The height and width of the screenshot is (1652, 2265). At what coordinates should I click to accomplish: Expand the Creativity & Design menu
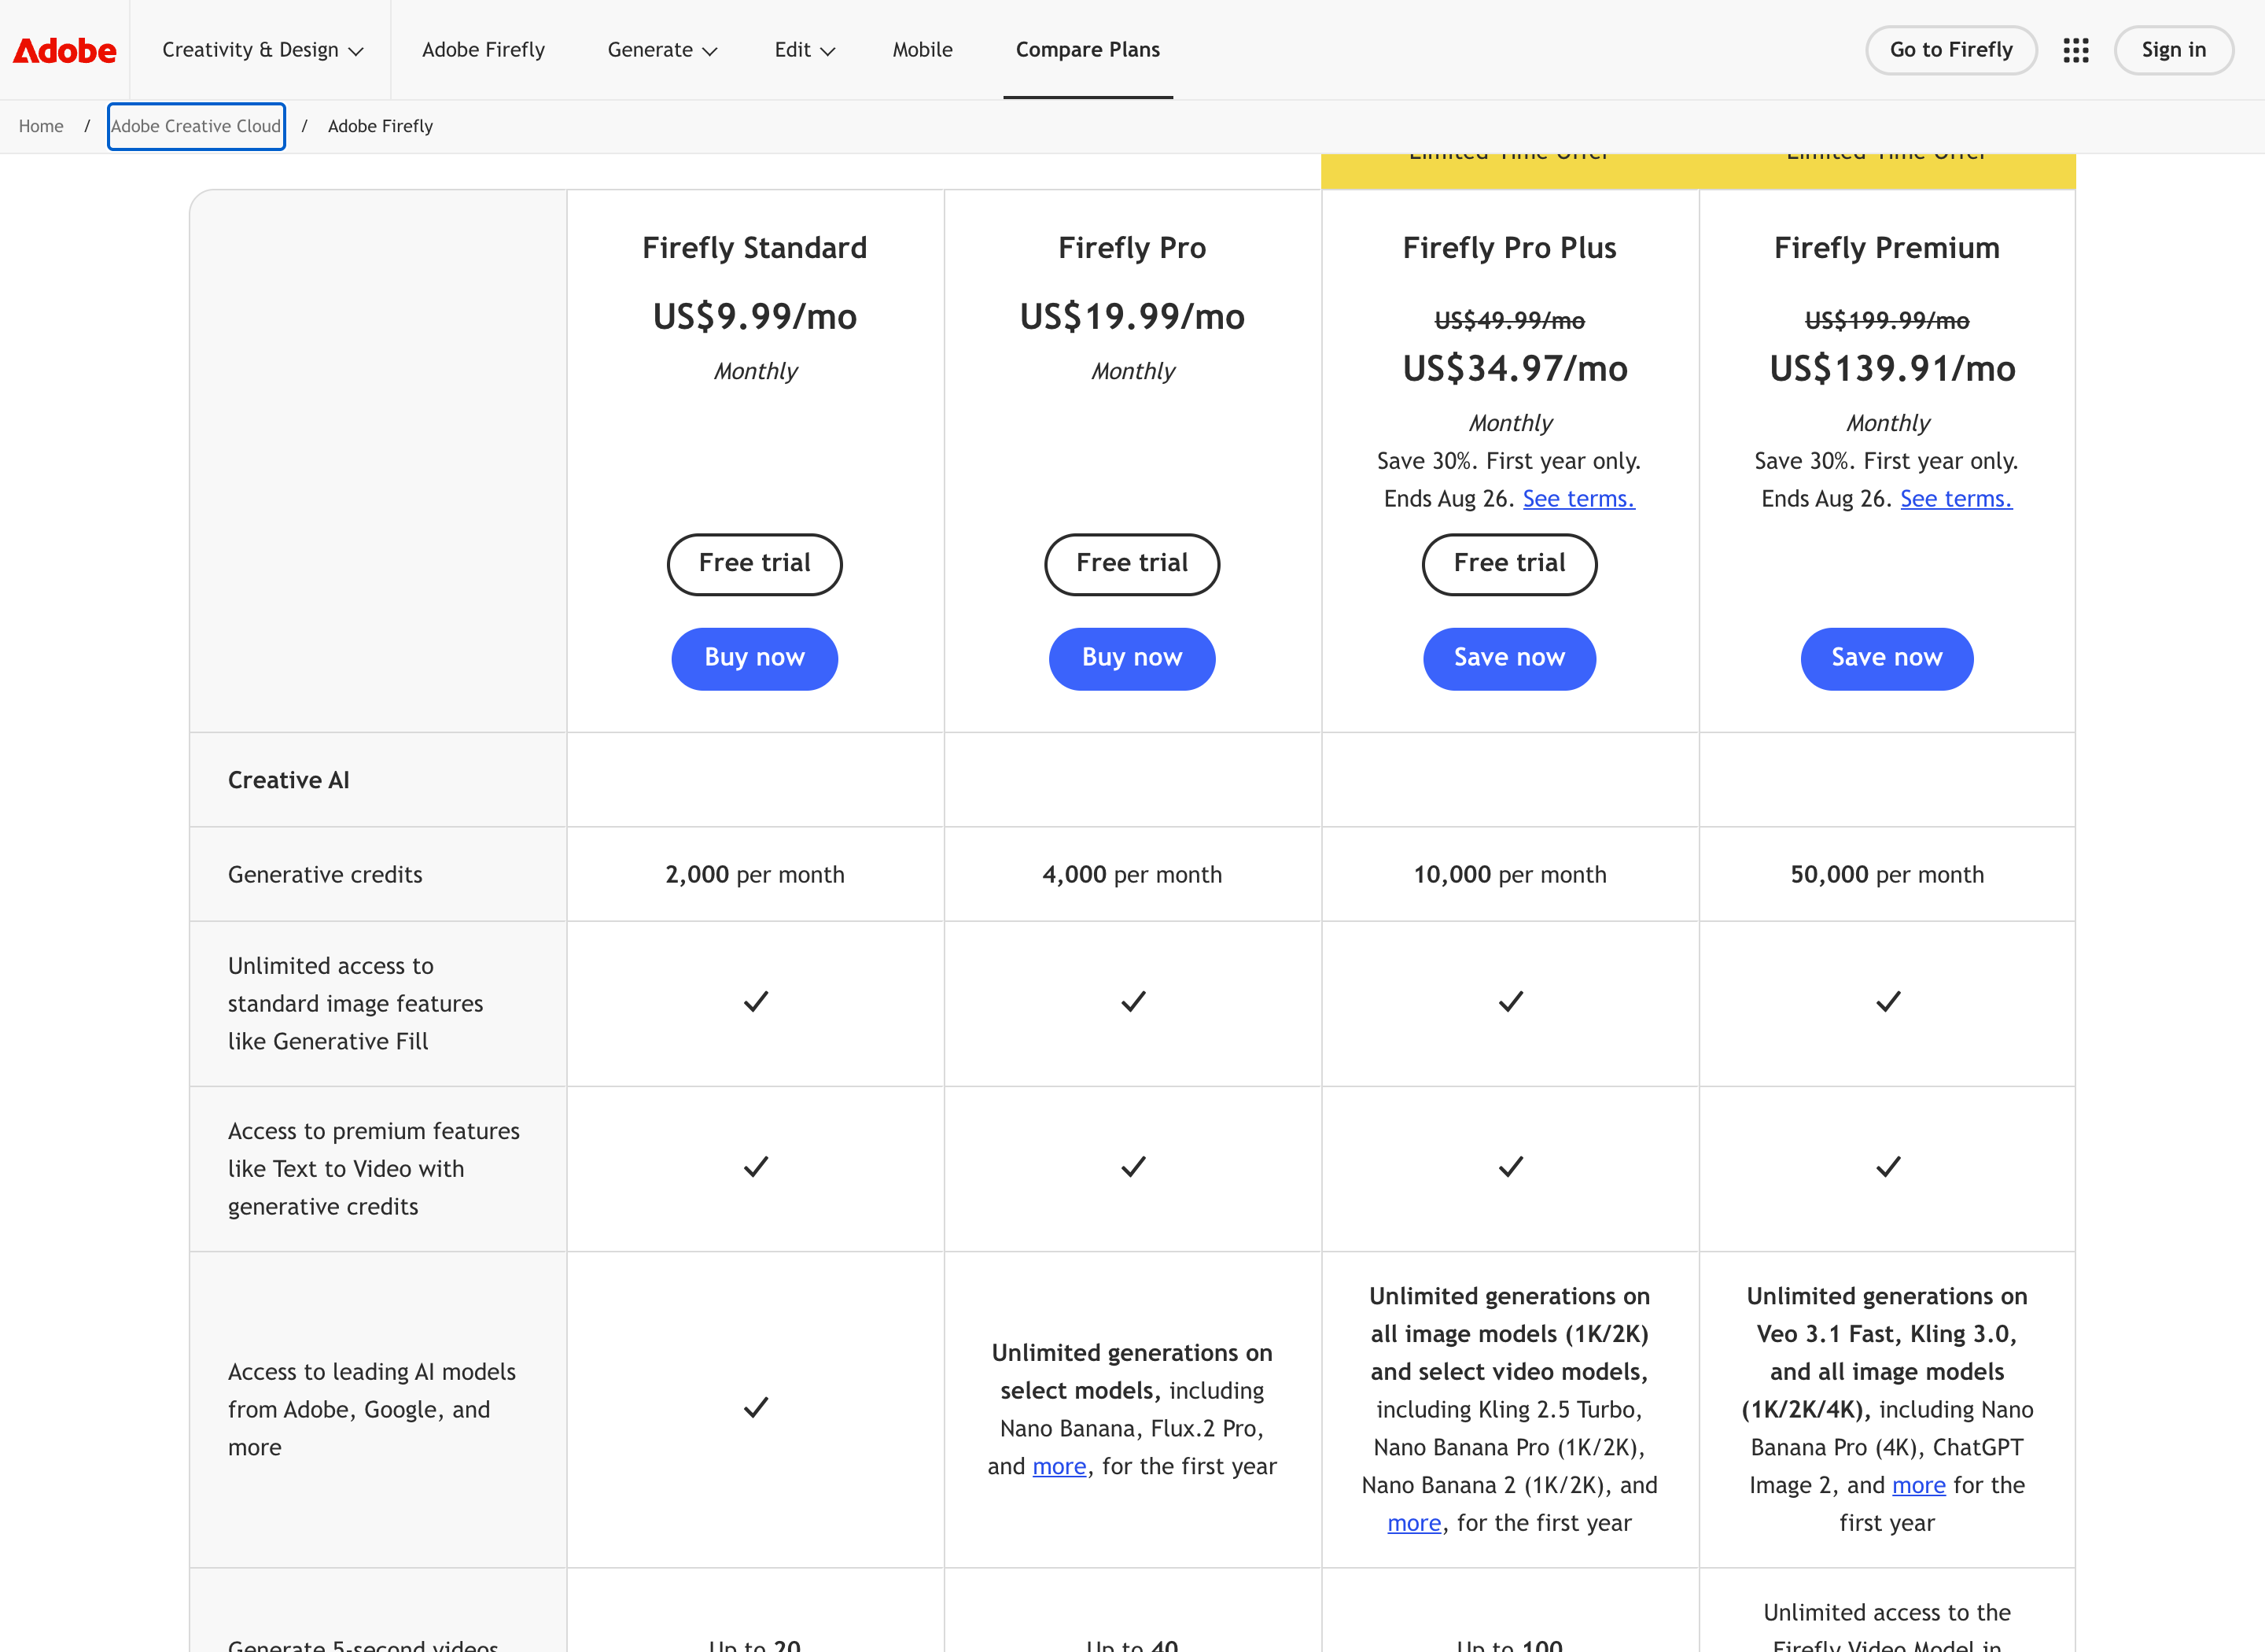point(262,50)
